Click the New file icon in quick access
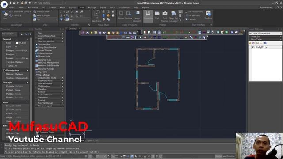Viewport: 283px width, 159px height. [11, 3]
